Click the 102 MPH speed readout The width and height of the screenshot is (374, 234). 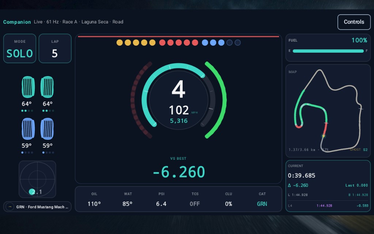point(183,110)
